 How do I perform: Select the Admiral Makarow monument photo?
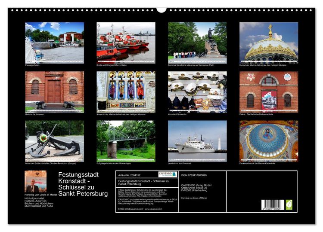pos(197,43)
